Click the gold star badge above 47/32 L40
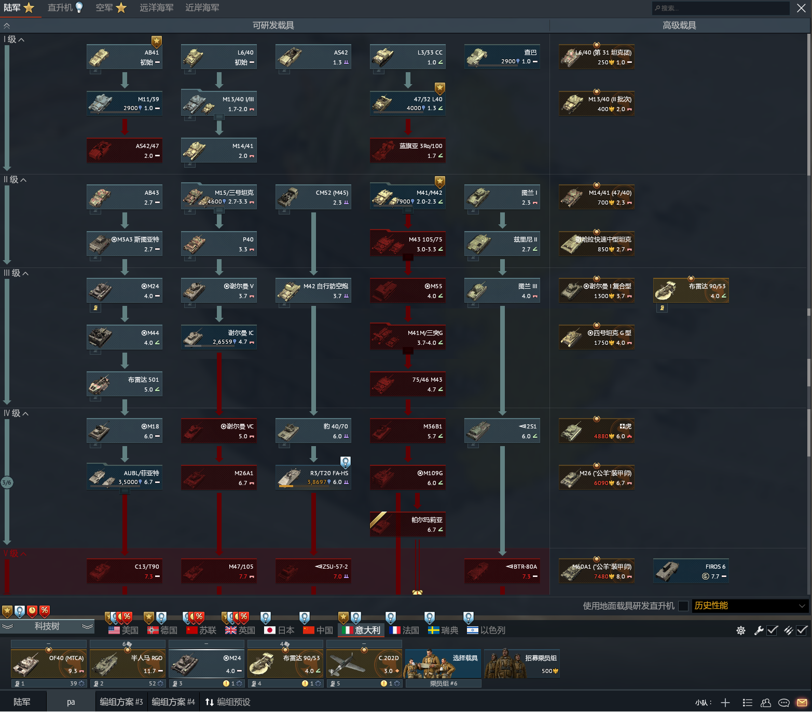 click(x=440, y=88)
